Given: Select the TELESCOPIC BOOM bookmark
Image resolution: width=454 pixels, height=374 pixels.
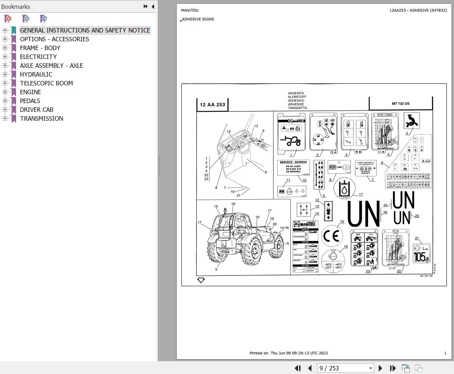Looking at the screenshot, I should (46, 83).
